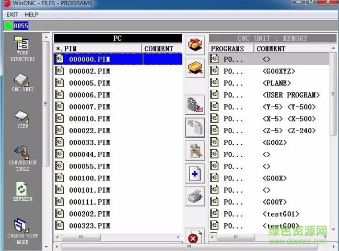Click the PROGRAMS column header
This screenshot has height=251, width=339.
coord(231,49)
